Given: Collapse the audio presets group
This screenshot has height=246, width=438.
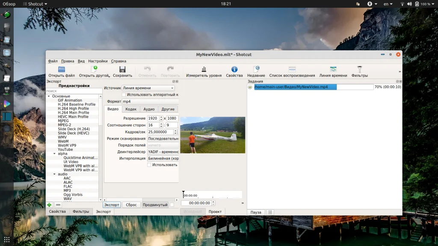Looking at the screenshot, I should pos(54,174).
